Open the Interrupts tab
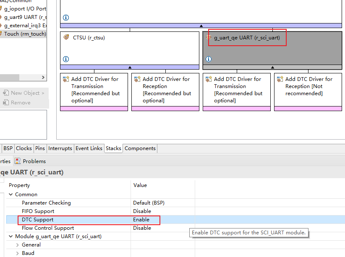 click(60, 148)
